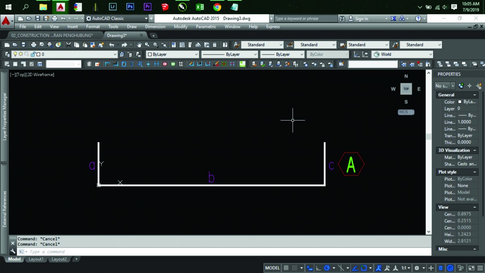Switch to the Layout1 tab

click(36, 259)
